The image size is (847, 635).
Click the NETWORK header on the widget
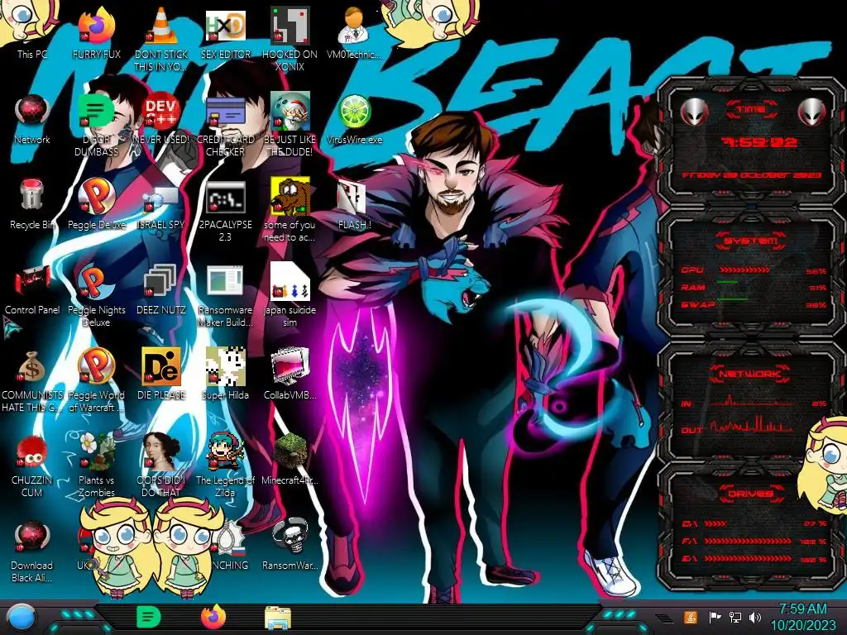point(751,374)
